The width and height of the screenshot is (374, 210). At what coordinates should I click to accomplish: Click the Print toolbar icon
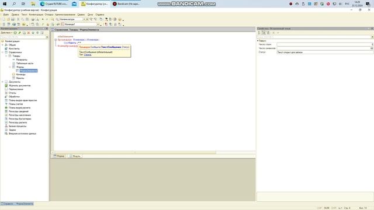[33, 19]
